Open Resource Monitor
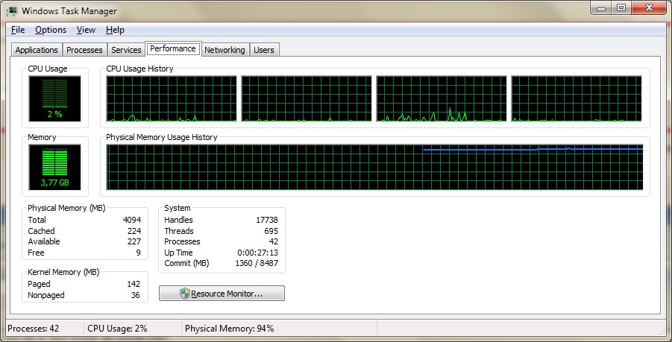This screenshot has height=342, width=672. [222, 294]
